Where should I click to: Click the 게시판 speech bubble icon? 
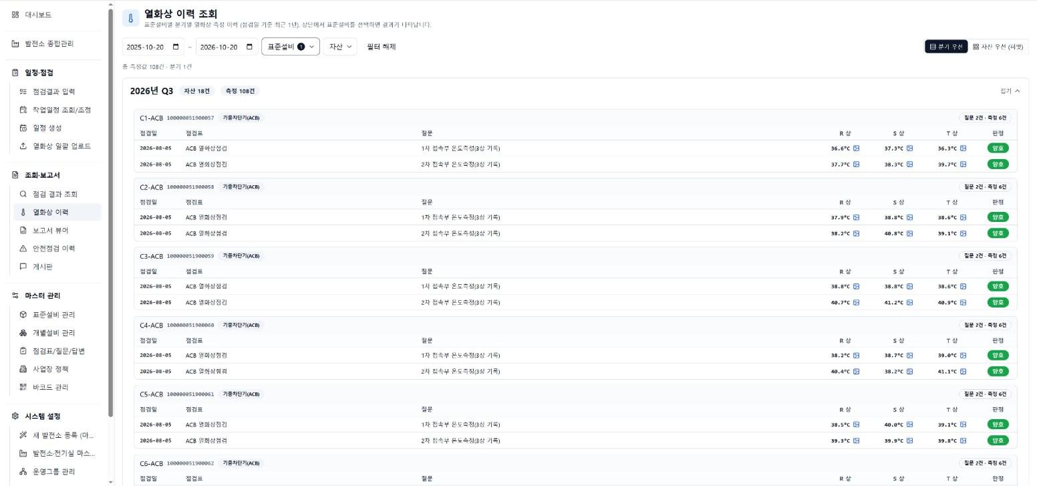[x=23, y=266]
